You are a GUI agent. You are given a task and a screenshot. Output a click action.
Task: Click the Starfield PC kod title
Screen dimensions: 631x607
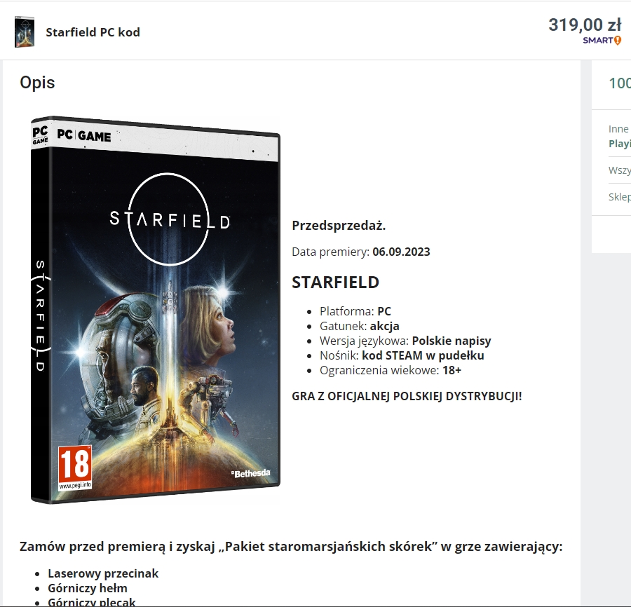click(93, 32)
